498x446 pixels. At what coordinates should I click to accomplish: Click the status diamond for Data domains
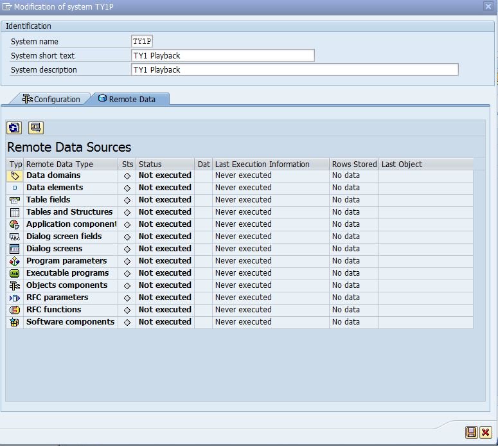tap(127, 175)
